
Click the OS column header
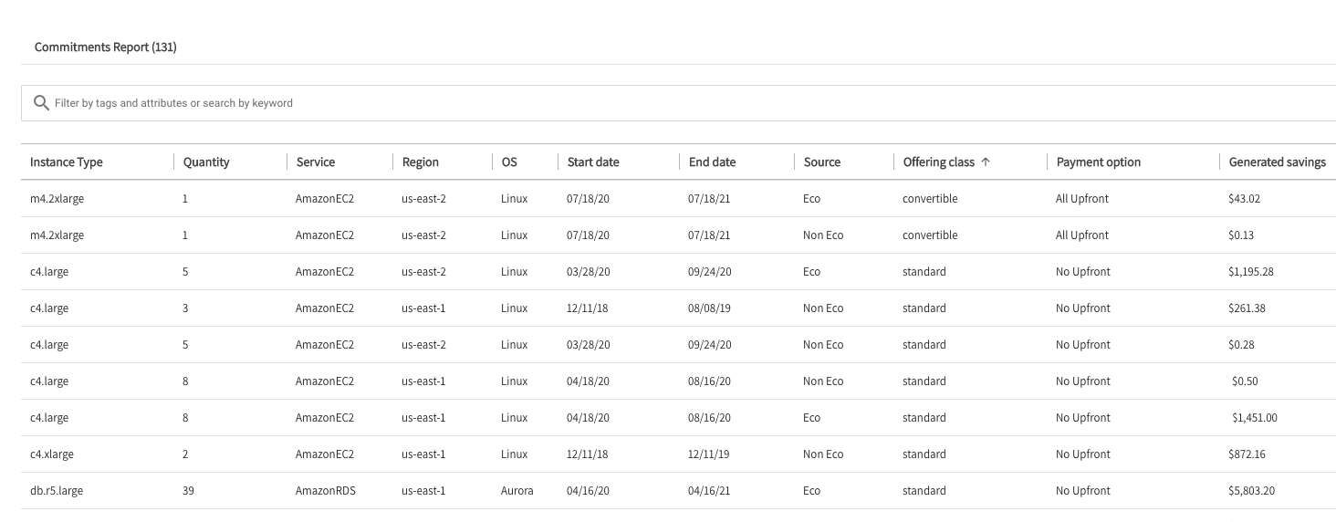tap(509, 162)
